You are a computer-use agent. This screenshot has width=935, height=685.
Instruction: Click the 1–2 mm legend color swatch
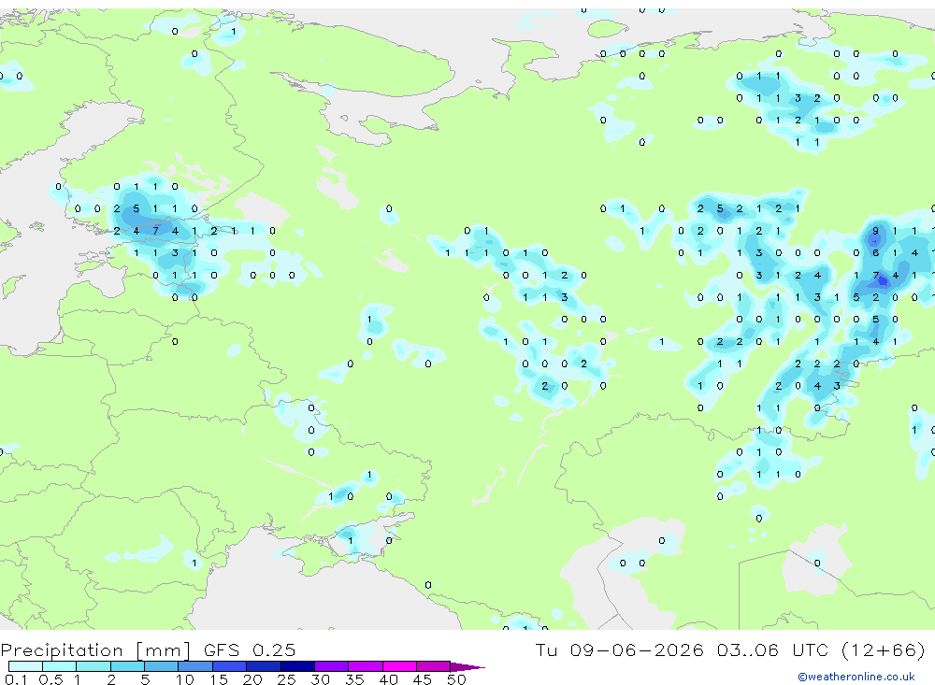point(93,666)
